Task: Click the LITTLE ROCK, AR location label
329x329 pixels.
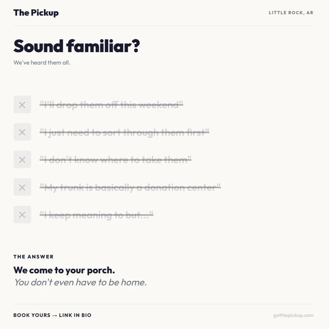Action: pyautogui.click(x=291, y=13)
